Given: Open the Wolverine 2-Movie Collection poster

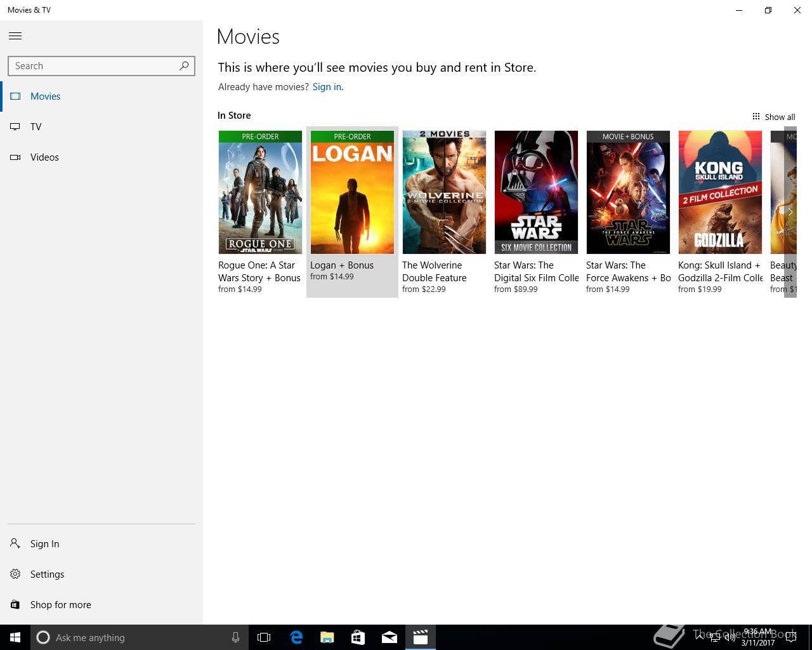Looking at the screenshot, I should tap(444, 192).
